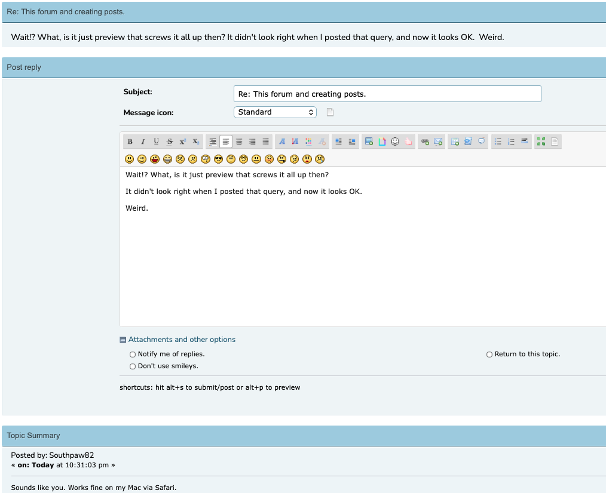This screenshot has width=606, height=493.
Task: Click inside the message text area
Action: coord(363,246)
